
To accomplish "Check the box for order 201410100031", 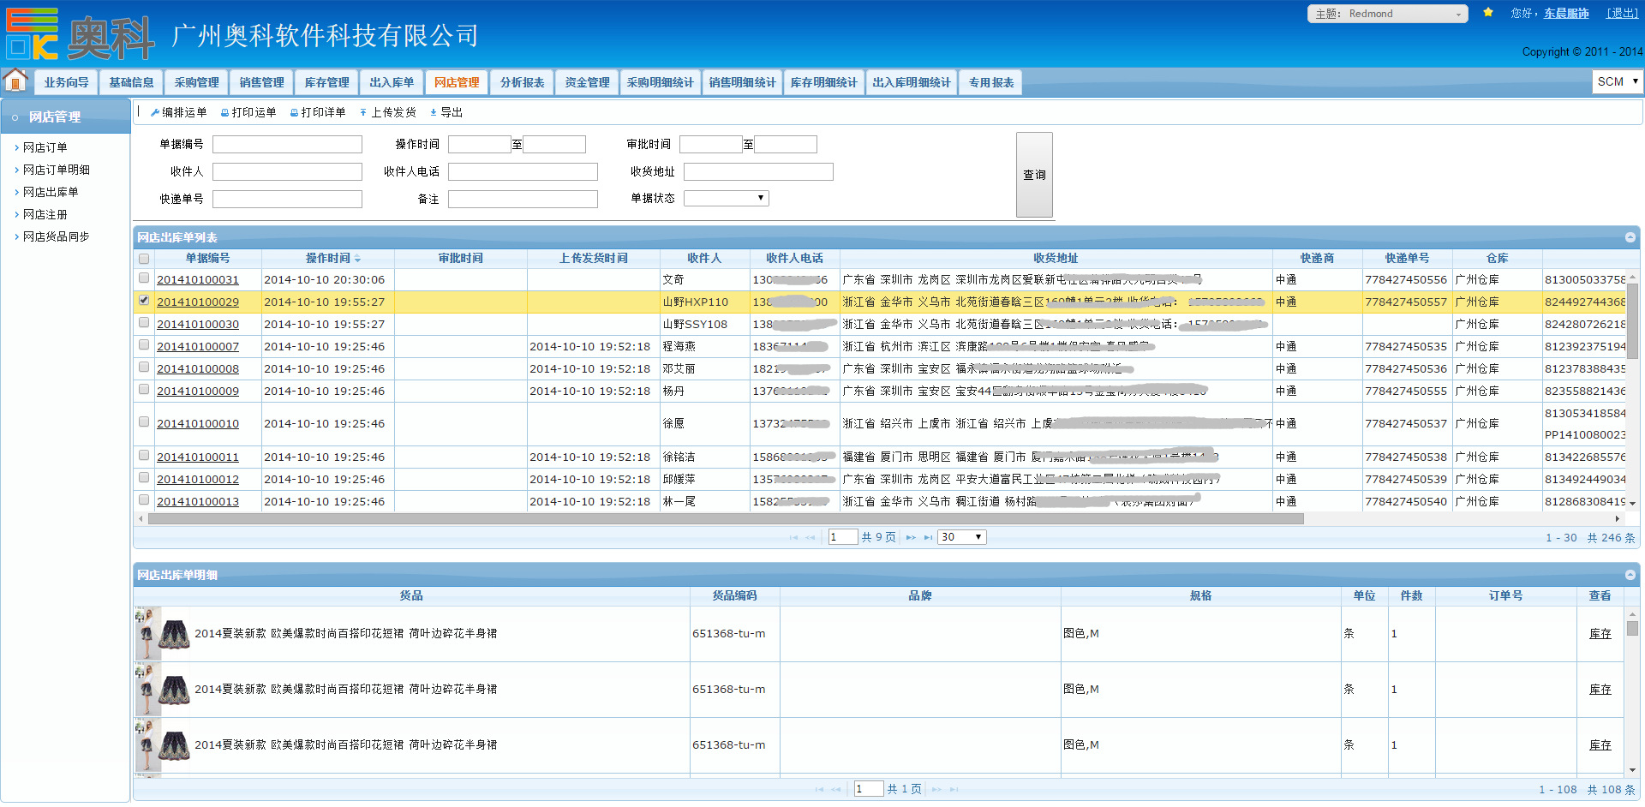I will point(144,278).
